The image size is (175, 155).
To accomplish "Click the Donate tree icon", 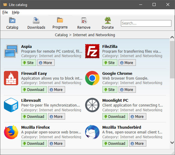I will pyautogui.click(x=108, y=20).
